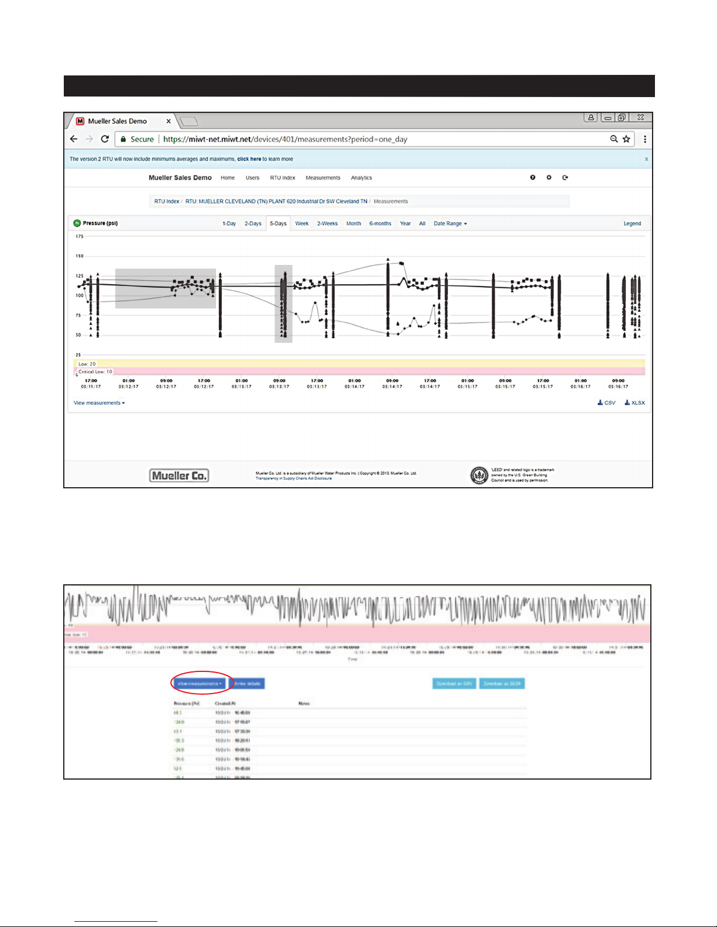Expand the Date Range dropdown
Viewport: 717px width, 927px height.
[450, 224]
